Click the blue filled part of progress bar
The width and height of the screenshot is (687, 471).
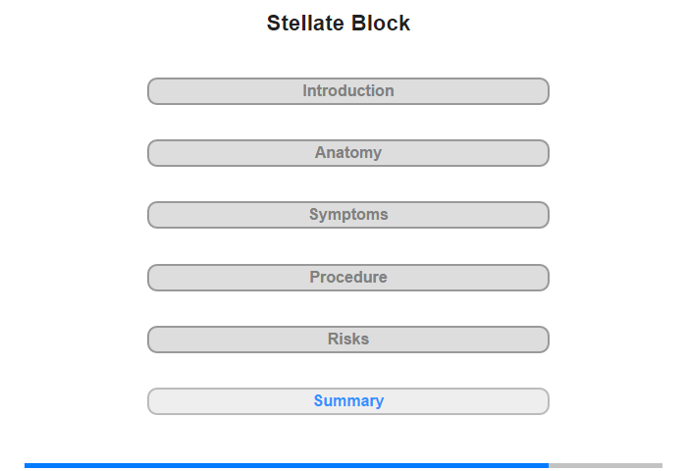[287, 465]
